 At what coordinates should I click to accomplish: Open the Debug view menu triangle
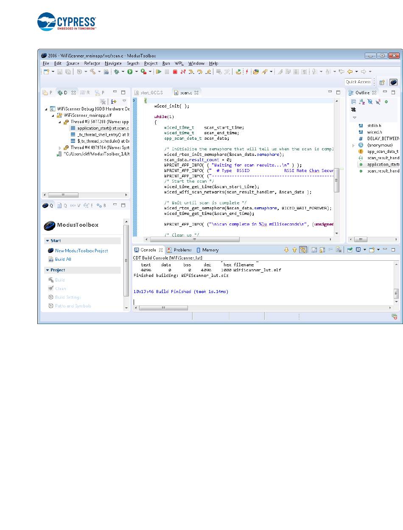(124, 101)
